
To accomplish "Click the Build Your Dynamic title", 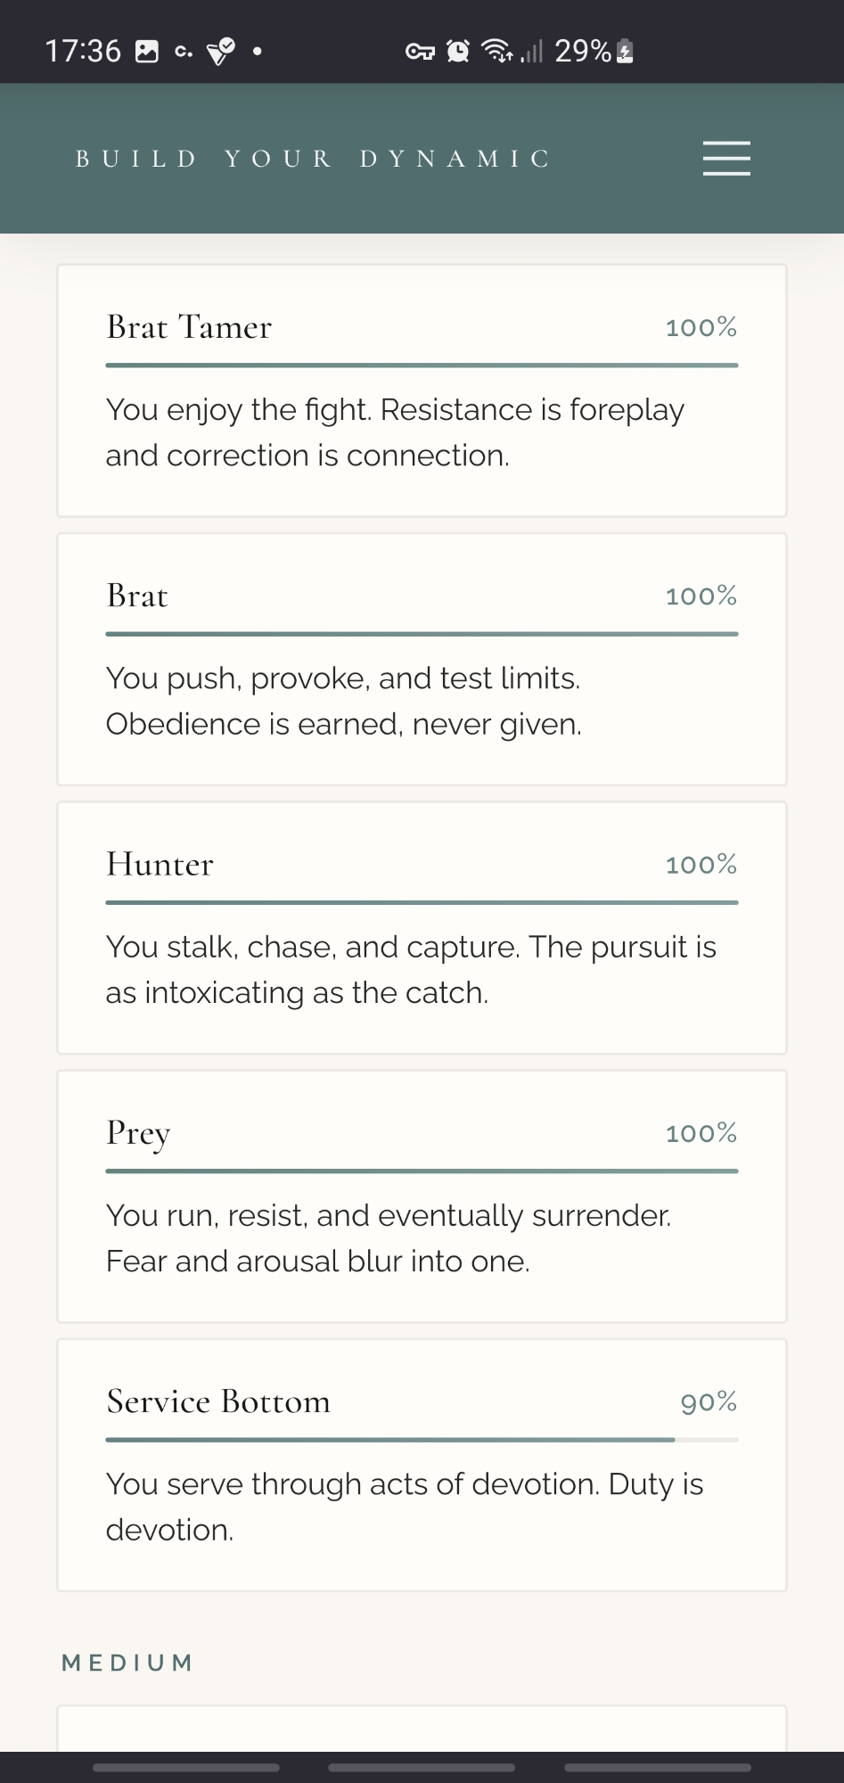I will (x=314, y=159).
